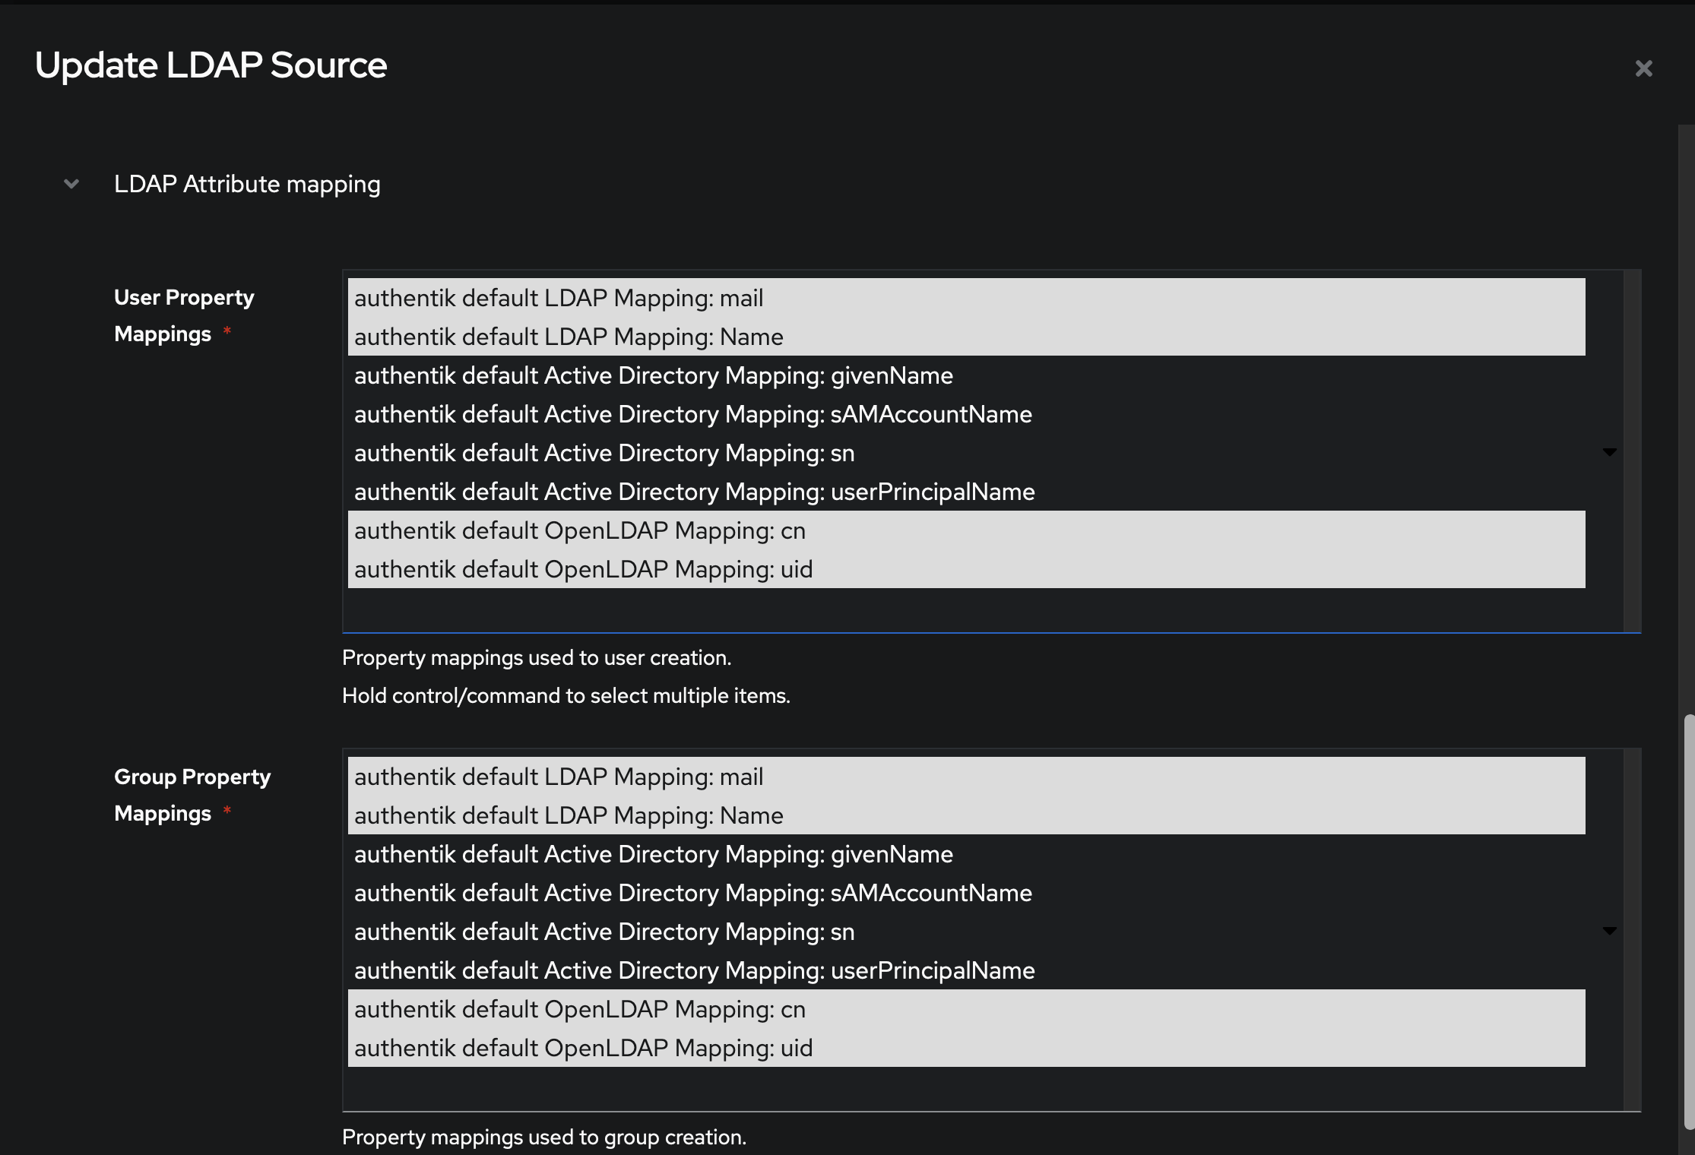Open the Group Property Mappings dropdown arrow

(1609, 931)
